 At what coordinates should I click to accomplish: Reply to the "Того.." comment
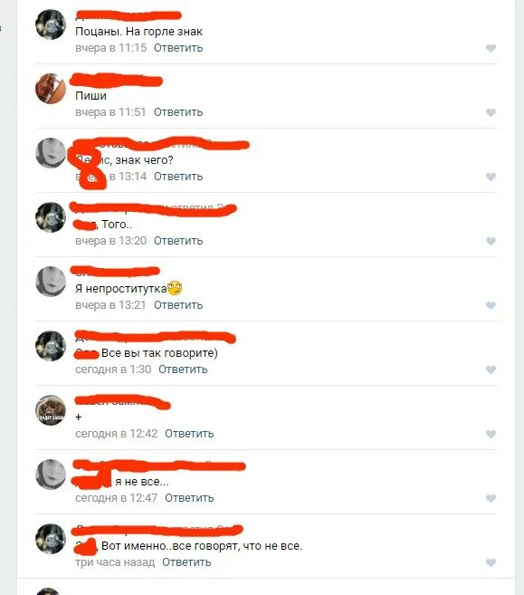(178, 241)
